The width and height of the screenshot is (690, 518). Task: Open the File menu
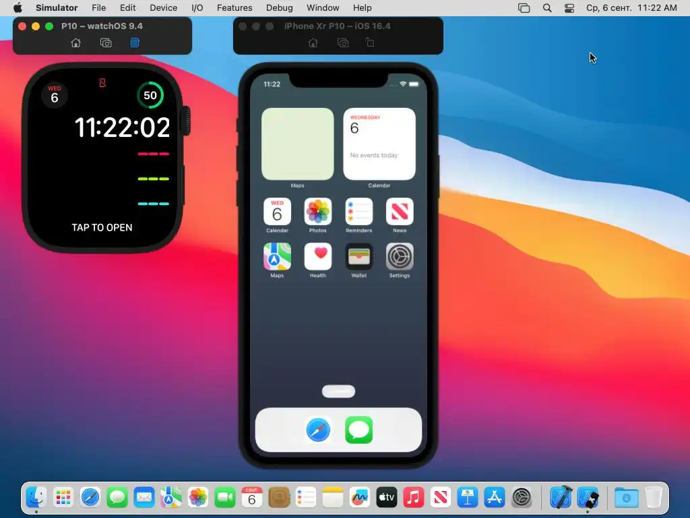[98, 8]
